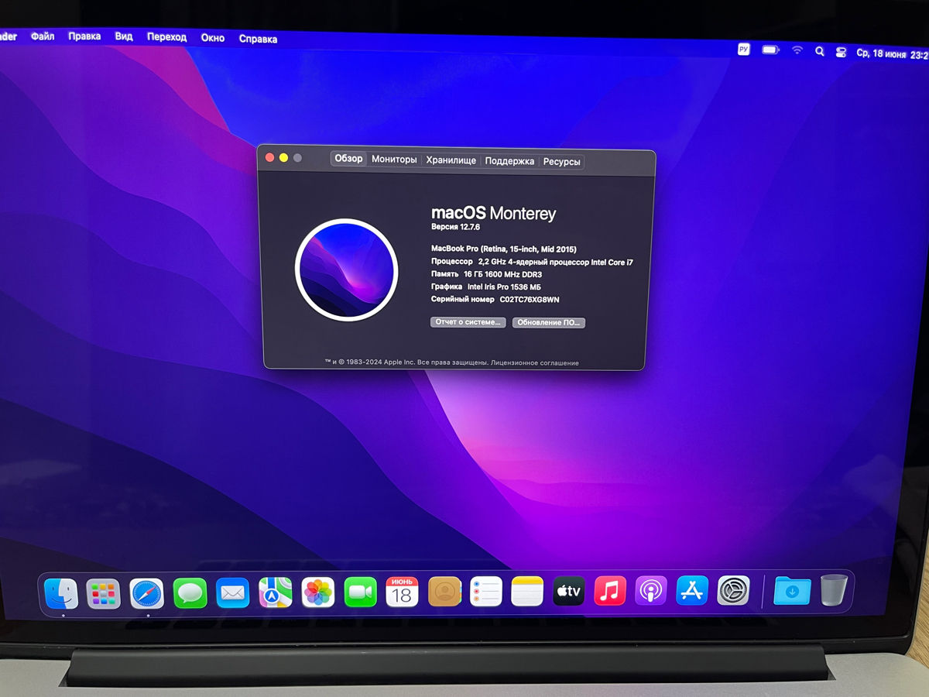Click the macOS Monterey title
The image size is (929, 697).
(493, 213)
